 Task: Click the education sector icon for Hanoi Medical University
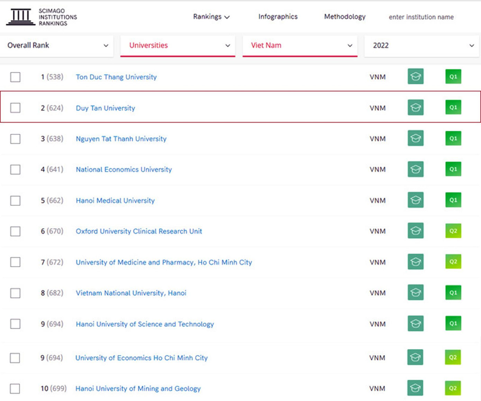click(x=415, y=200)
